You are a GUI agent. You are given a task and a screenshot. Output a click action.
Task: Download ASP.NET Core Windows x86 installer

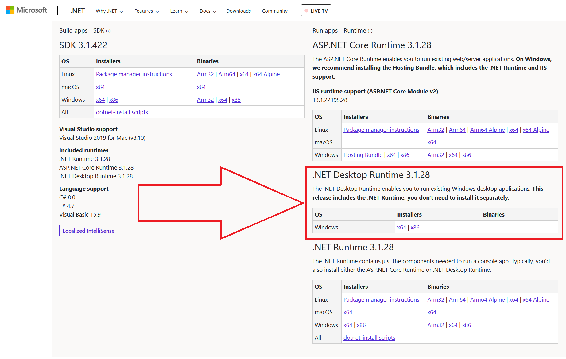click(x=405, y=155)
